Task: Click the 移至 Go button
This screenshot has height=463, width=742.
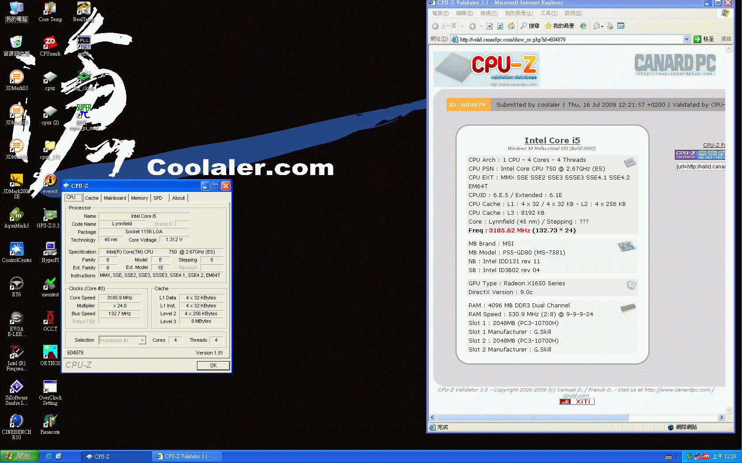Action: click(704, 39)
